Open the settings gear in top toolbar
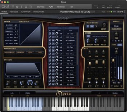This screenshot has width=127, height=112. pyautogui.click(x=17, y=7)
